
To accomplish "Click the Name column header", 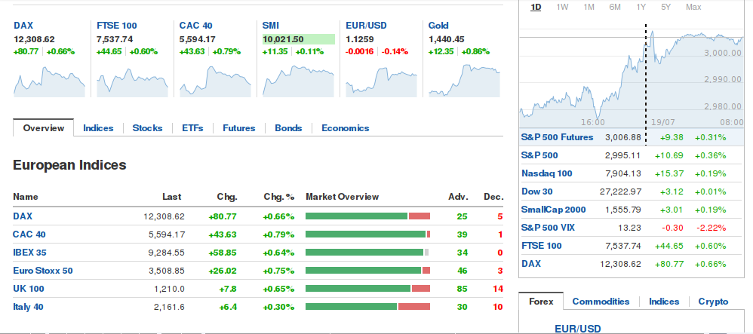I will pyautogui.click(x=26, y=197).
